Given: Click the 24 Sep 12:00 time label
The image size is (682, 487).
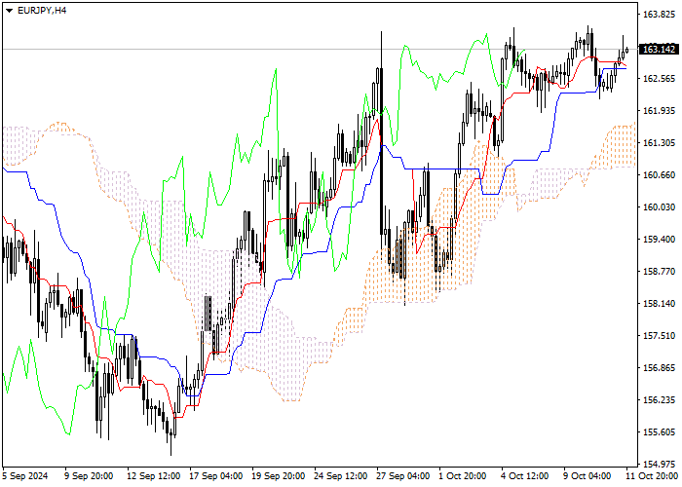Looking at the screenshot, I should coord(341,476).
